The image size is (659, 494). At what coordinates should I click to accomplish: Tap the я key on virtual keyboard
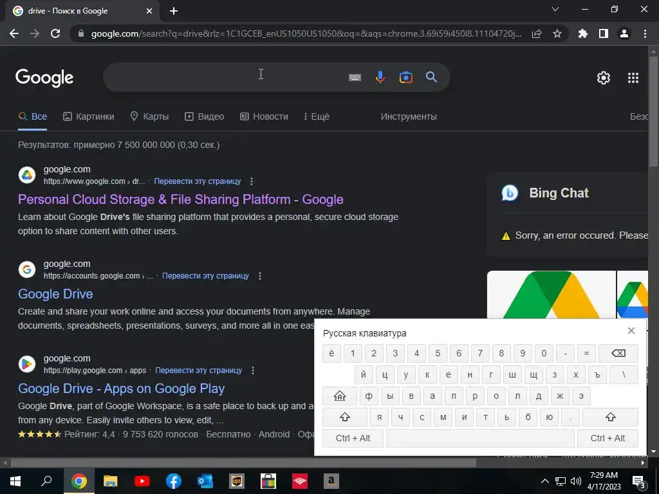point(379,417)
